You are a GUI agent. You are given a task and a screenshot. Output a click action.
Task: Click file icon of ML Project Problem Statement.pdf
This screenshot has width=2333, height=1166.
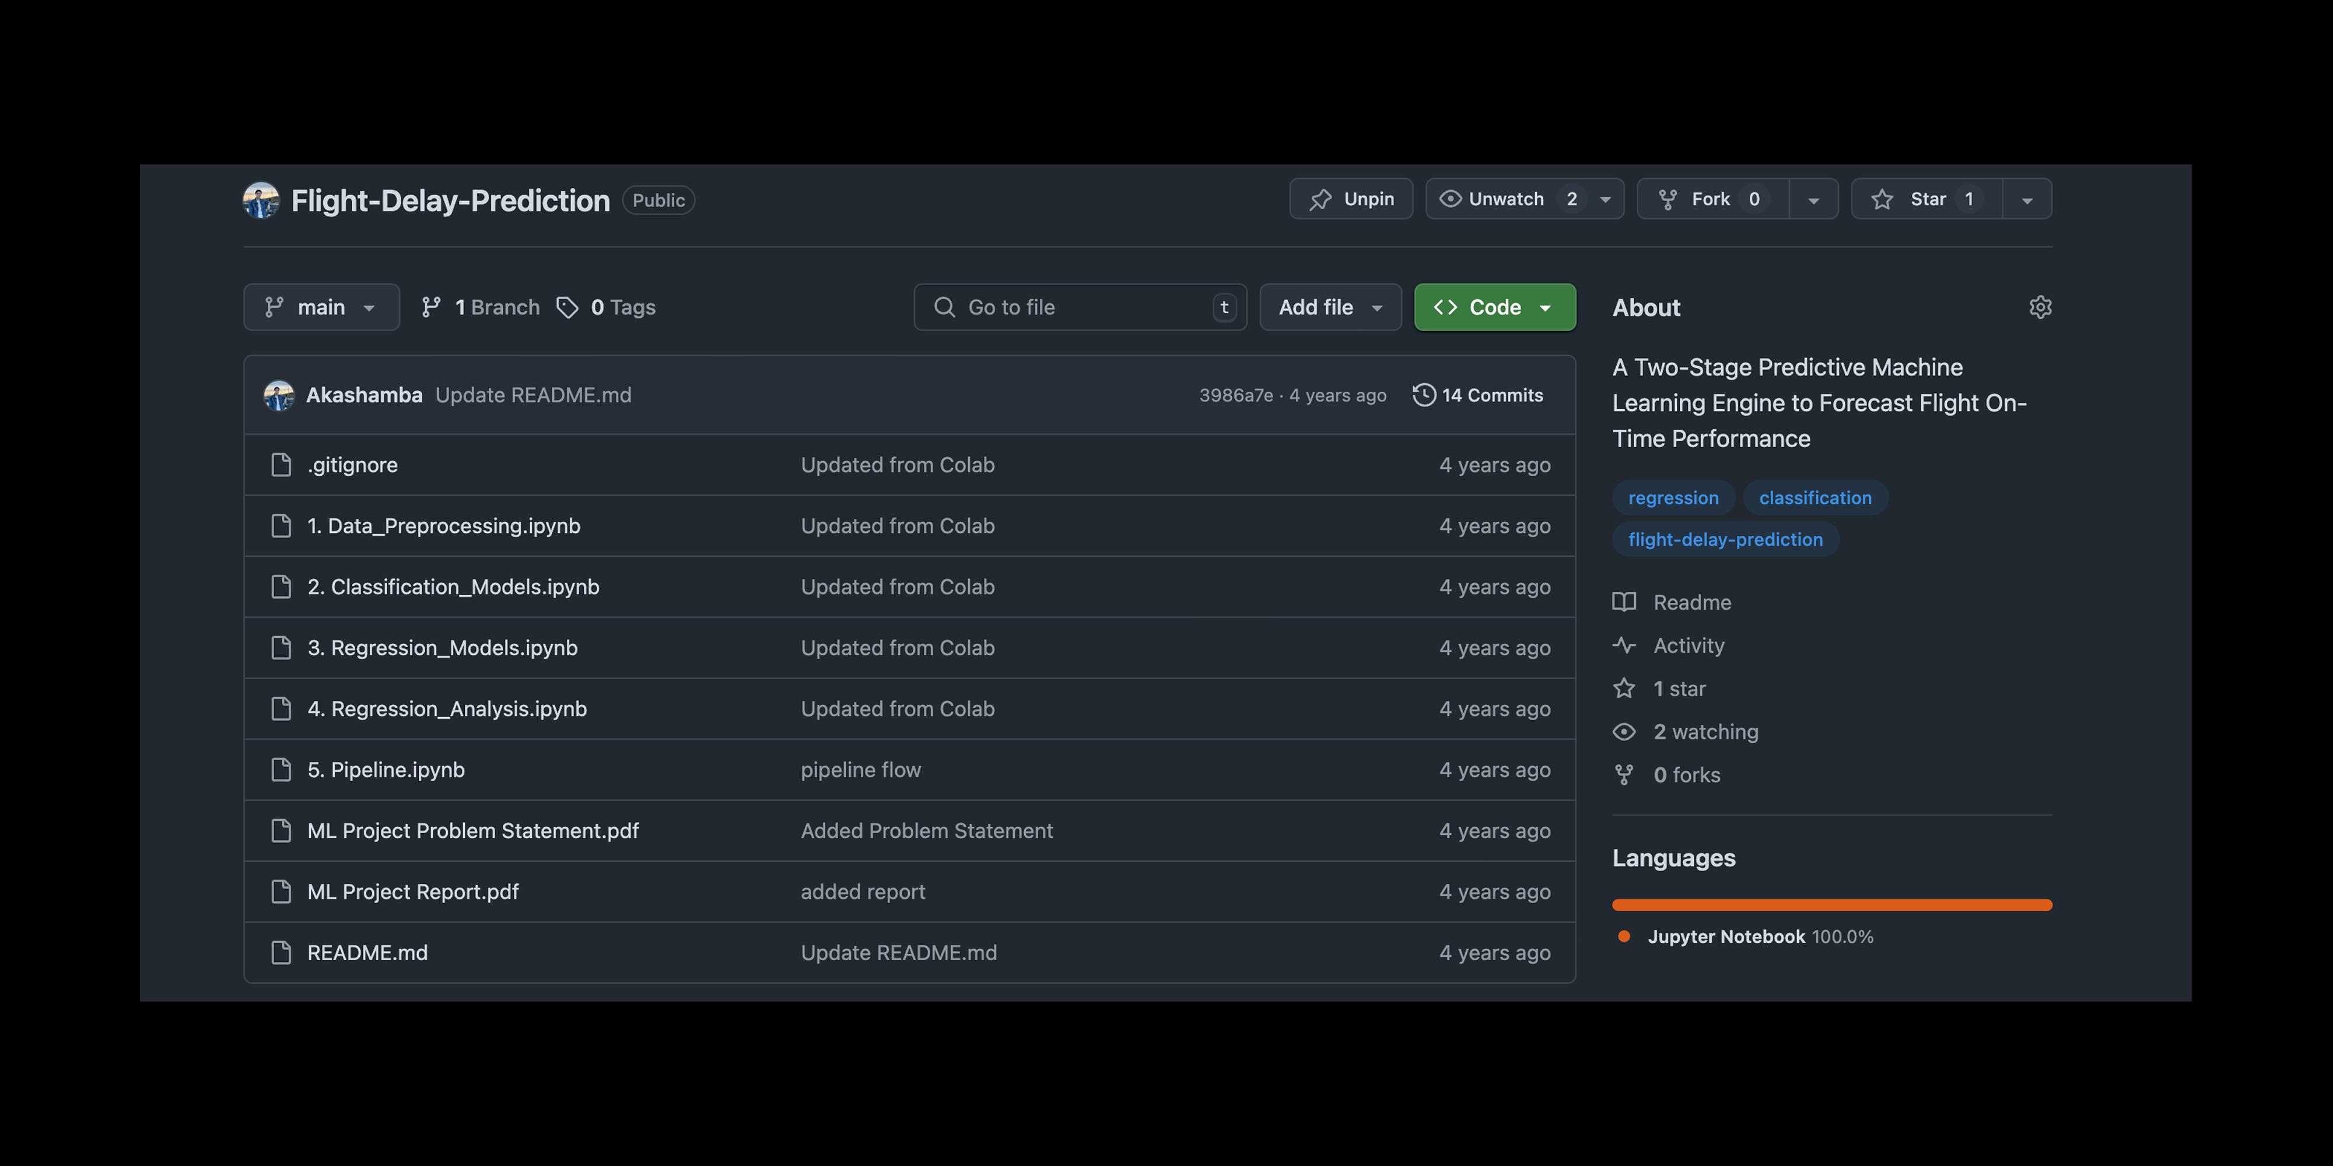[x=281, y=830]
